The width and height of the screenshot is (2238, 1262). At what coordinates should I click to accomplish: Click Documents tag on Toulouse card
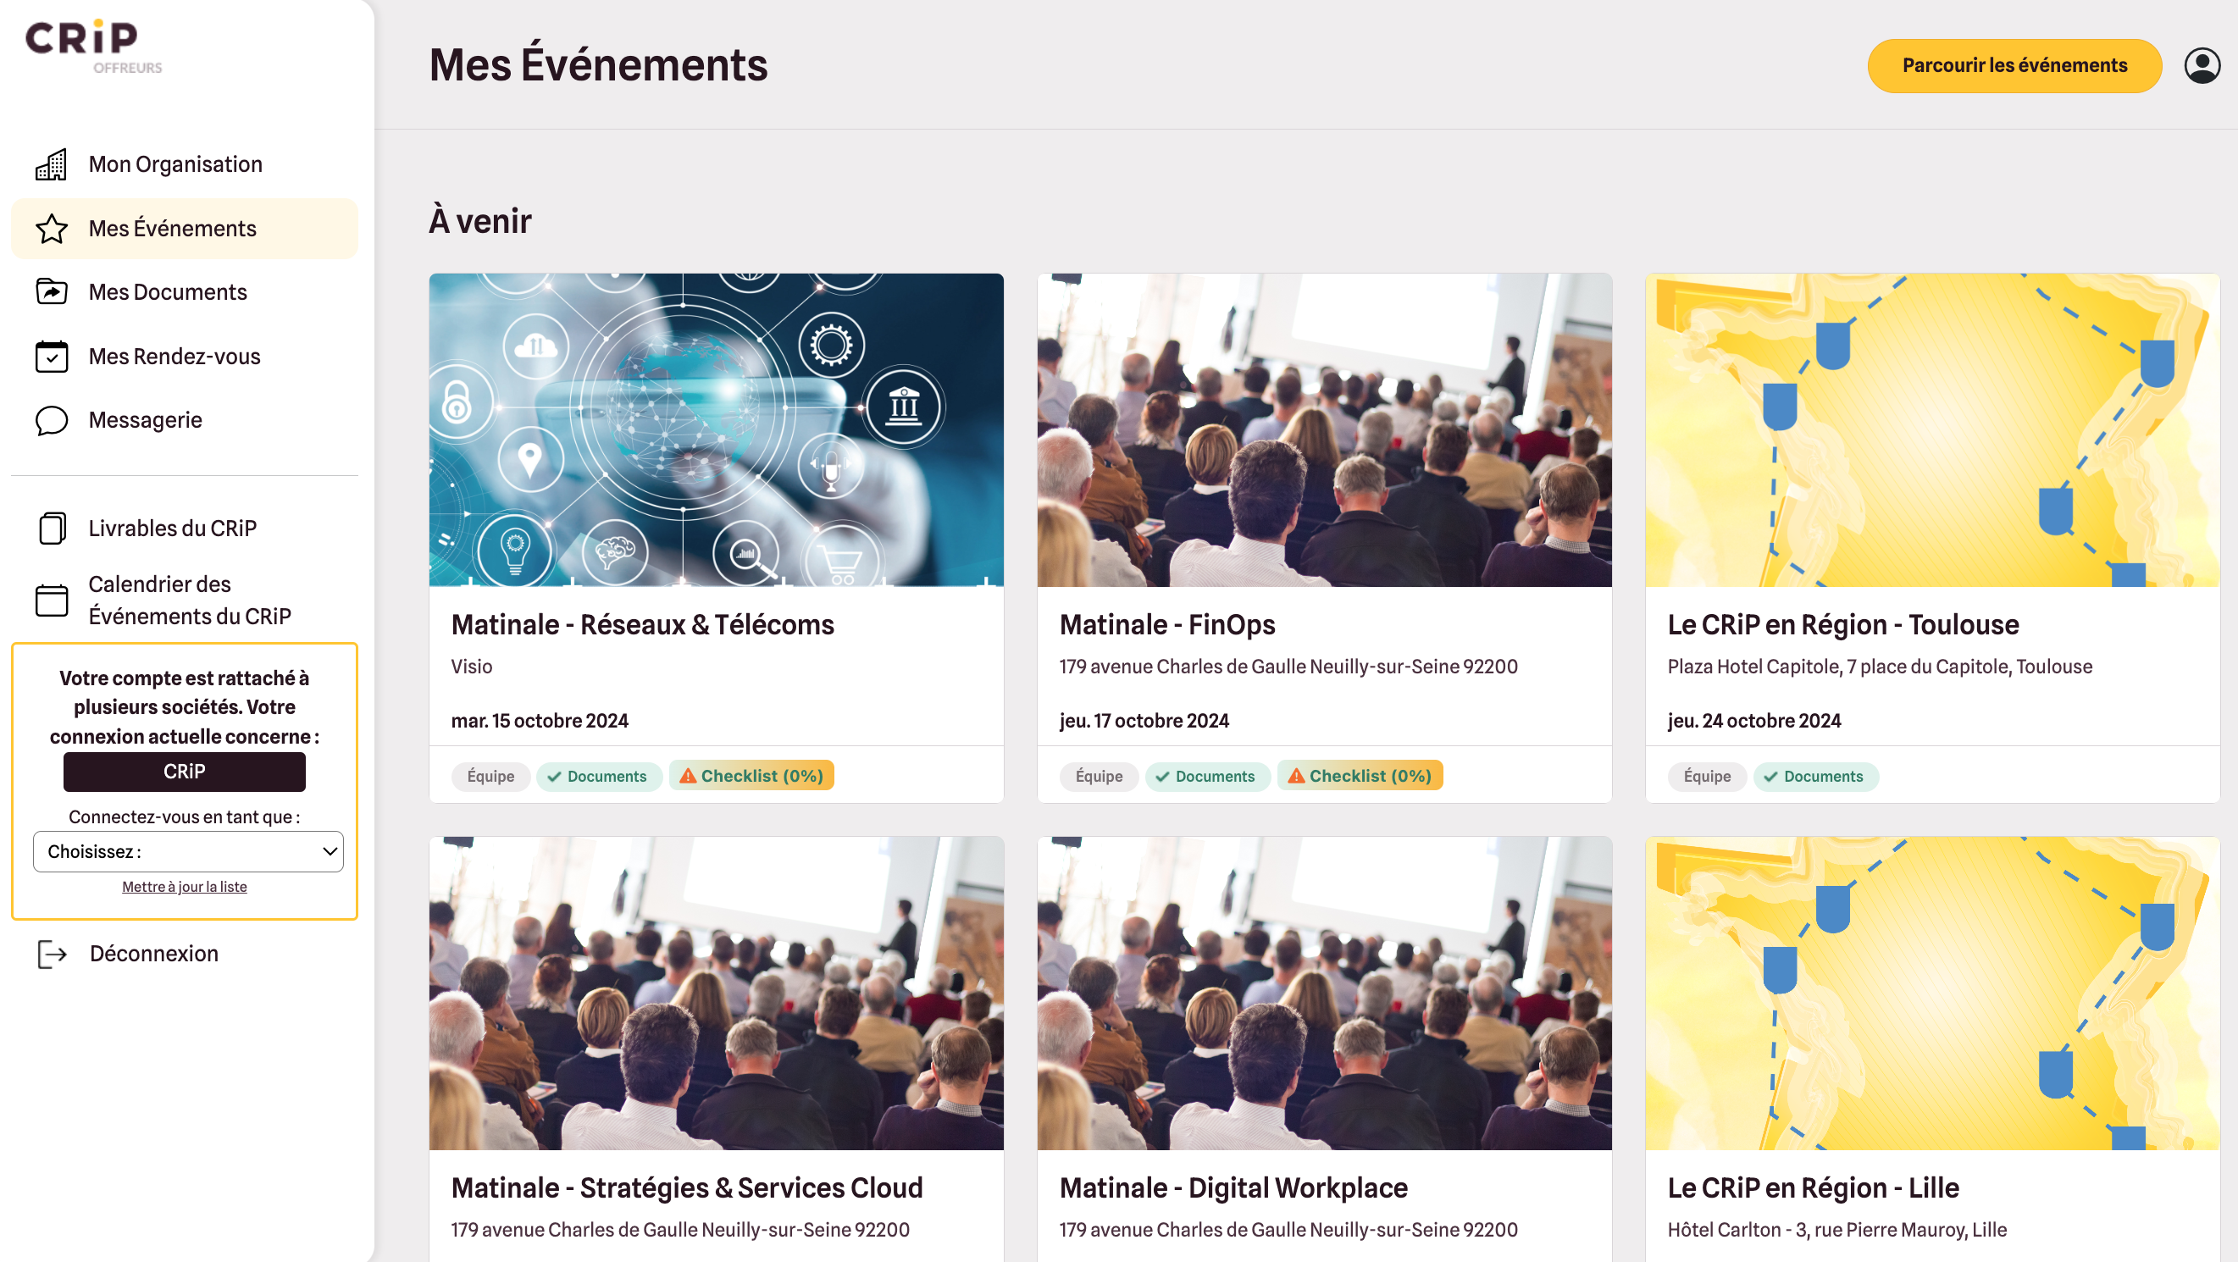1815,776
